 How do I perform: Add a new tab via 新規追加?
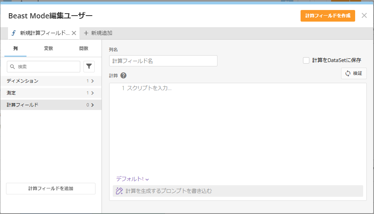pos(98,33)
